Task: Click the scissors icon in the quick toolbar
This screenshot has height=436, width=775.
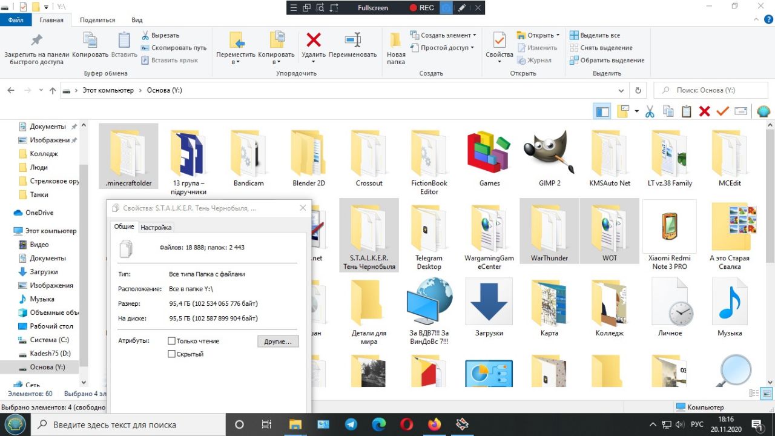Action: [x=650, y=111]
